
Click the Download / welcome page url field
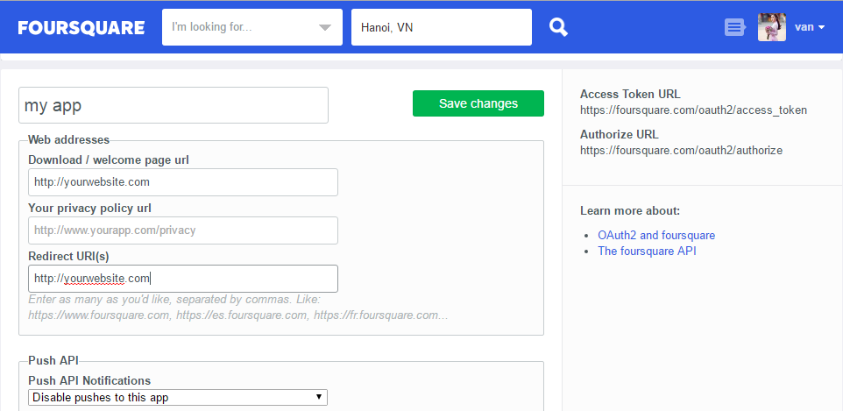coord(183,182)
